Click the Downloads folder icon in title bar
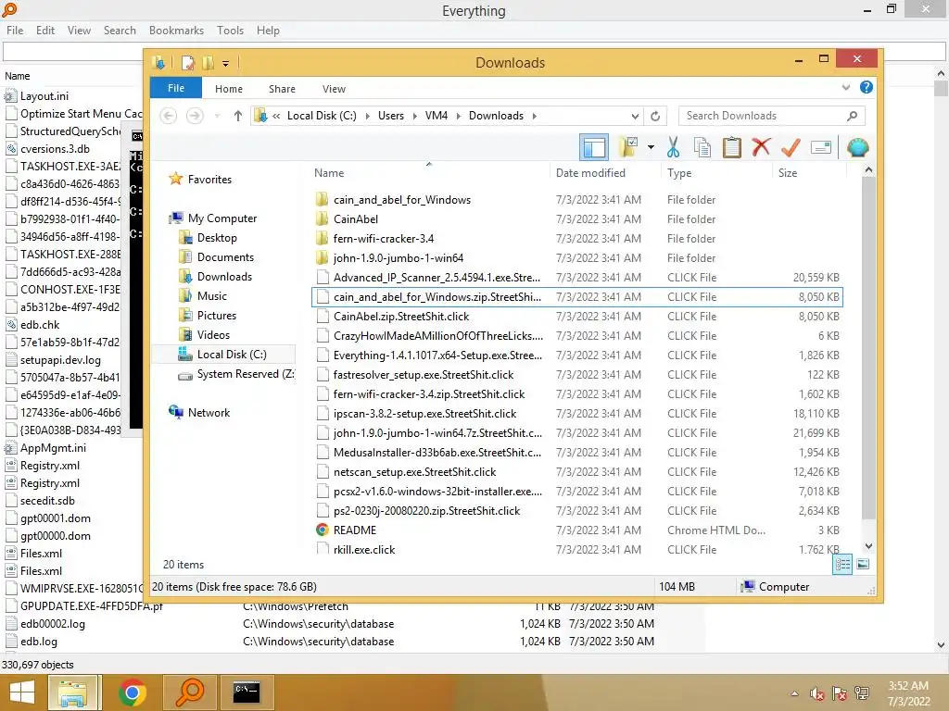 (158, 62)
